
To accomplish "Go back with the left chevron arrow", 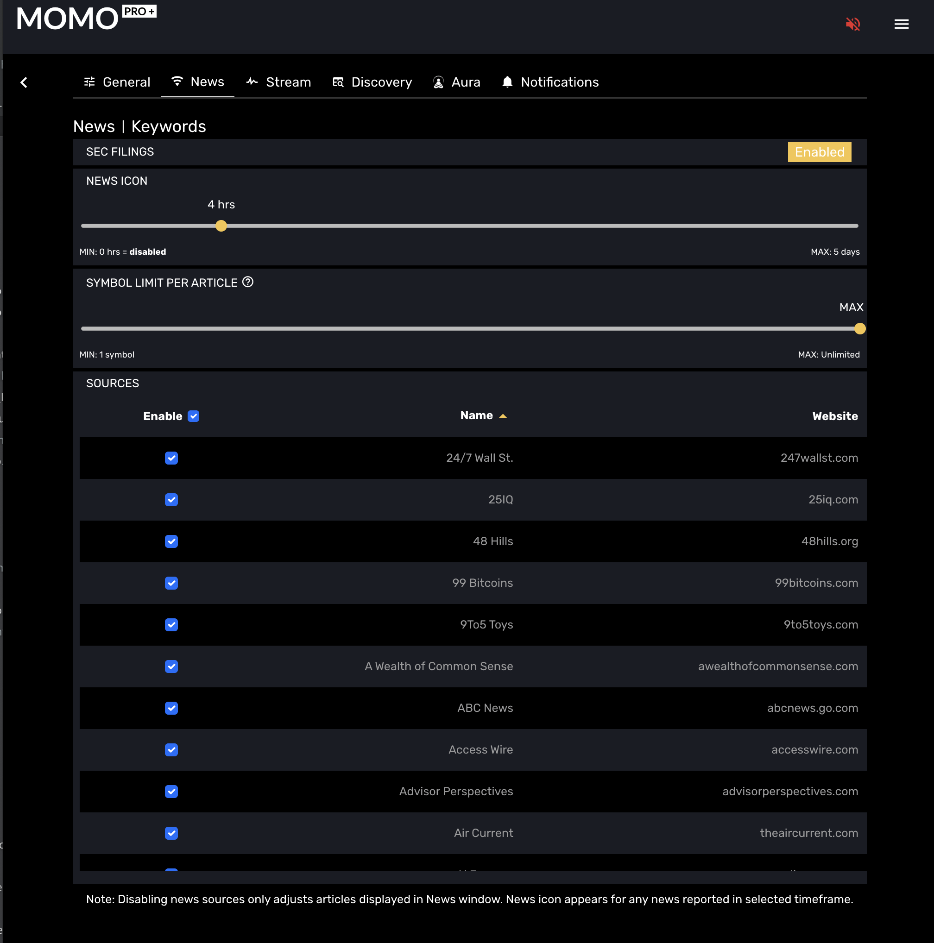I will [x=24, y=82].
